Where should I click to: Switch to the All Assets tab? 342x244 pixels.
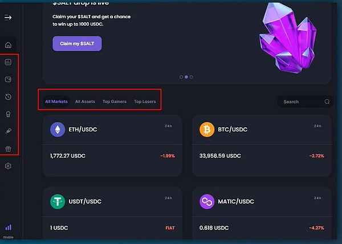(x=85, y=102)
